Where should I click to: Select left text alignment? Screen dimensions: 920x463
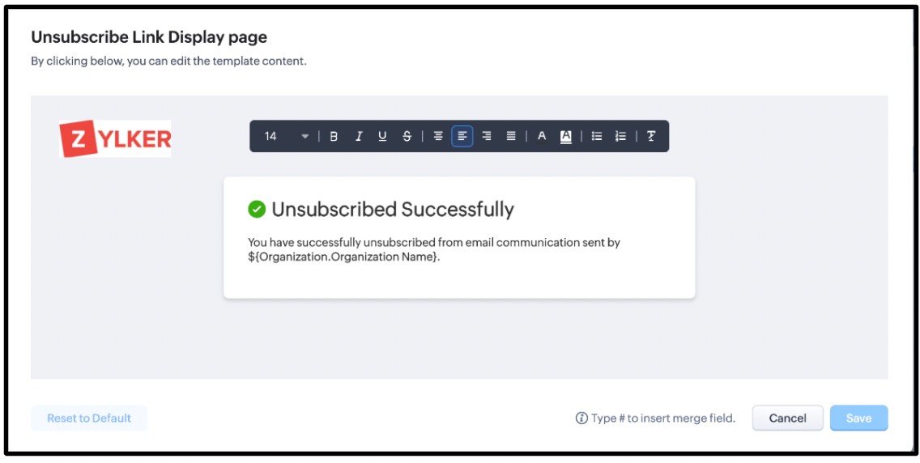(462, 136)
